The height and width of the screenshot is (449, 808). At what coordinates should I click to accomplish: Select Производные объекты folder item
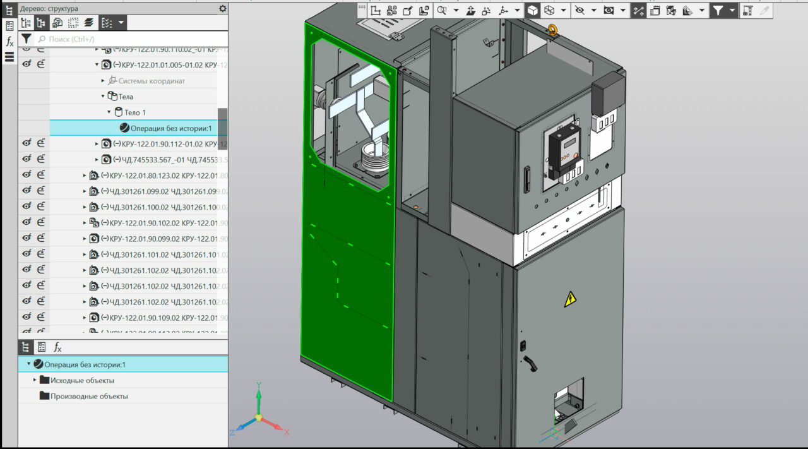88,396
